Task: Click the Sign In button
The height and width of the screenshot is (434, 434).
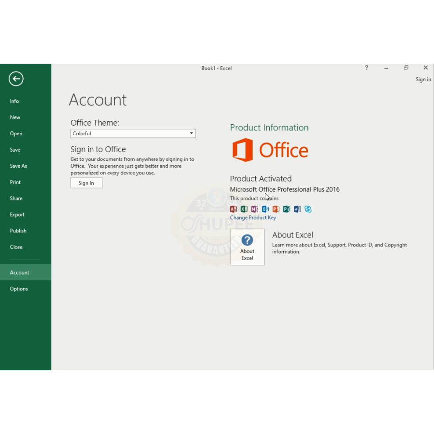Action: pos(87,183)
